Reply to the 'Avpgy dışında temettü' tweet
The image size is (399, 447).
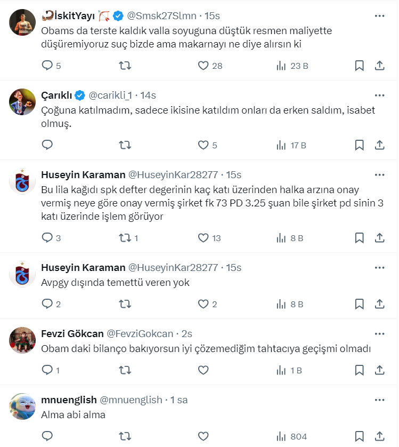[47, 304]
